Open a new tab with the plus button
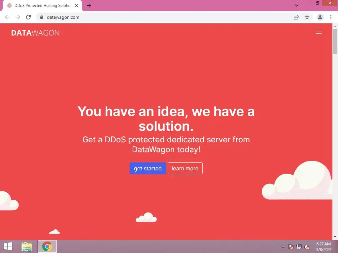The width and height of the screenshot is (338, 253). pos(89,6)
